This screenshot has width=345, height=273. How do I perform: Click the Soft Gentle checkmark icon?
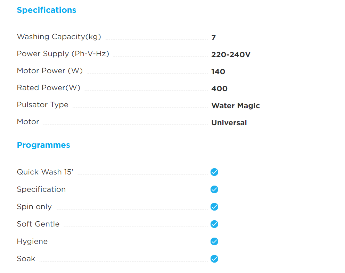[214, 224]
